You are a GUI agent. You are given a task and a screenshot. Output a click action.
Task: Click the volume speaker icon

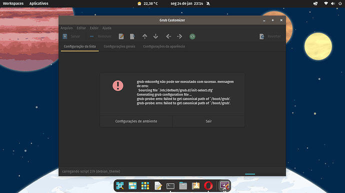[333, 3]
